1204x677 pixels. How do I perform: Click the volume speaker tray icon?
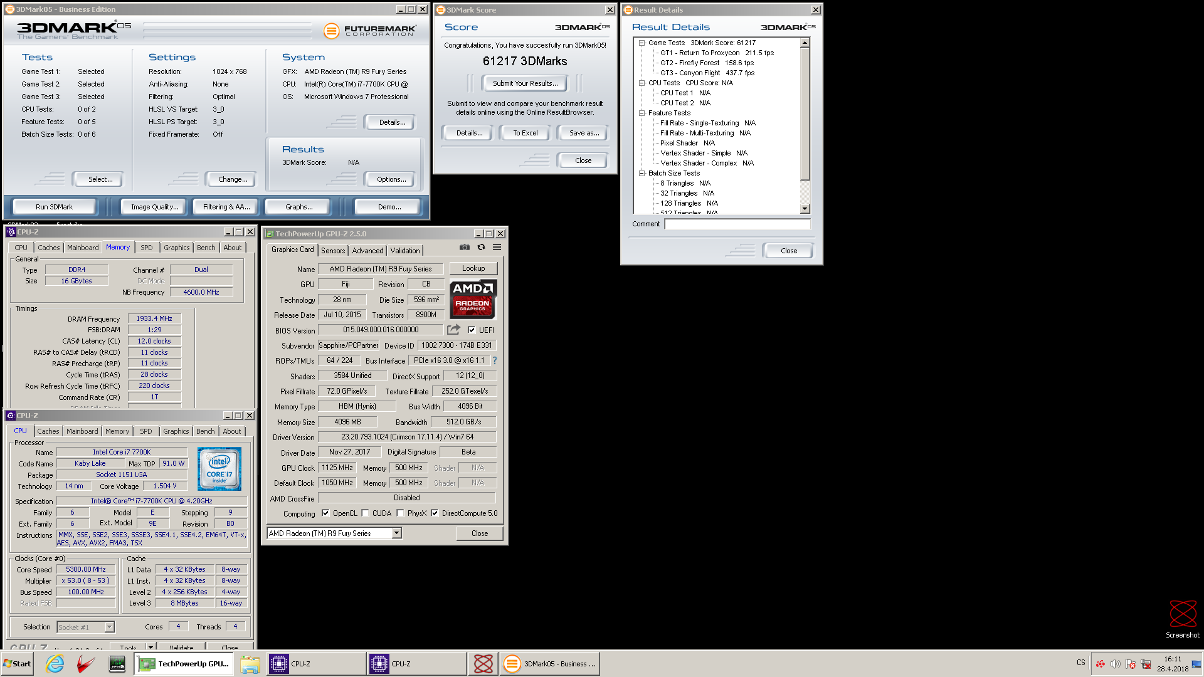(x=1116, y=664)
